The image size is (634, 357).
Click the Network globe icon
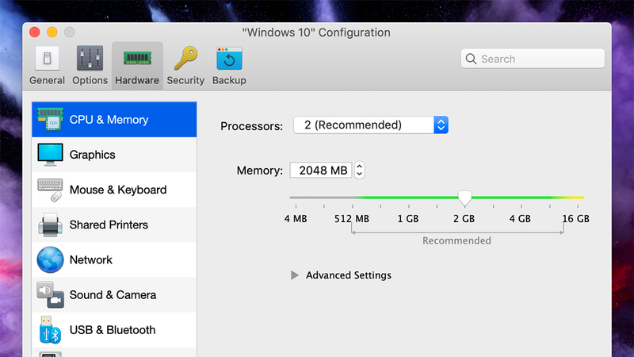(50, 260)
